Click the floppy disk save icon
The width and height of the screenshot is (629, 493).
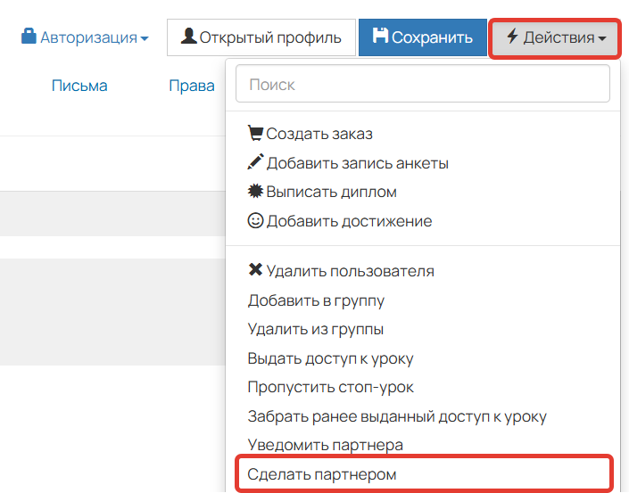380,36
